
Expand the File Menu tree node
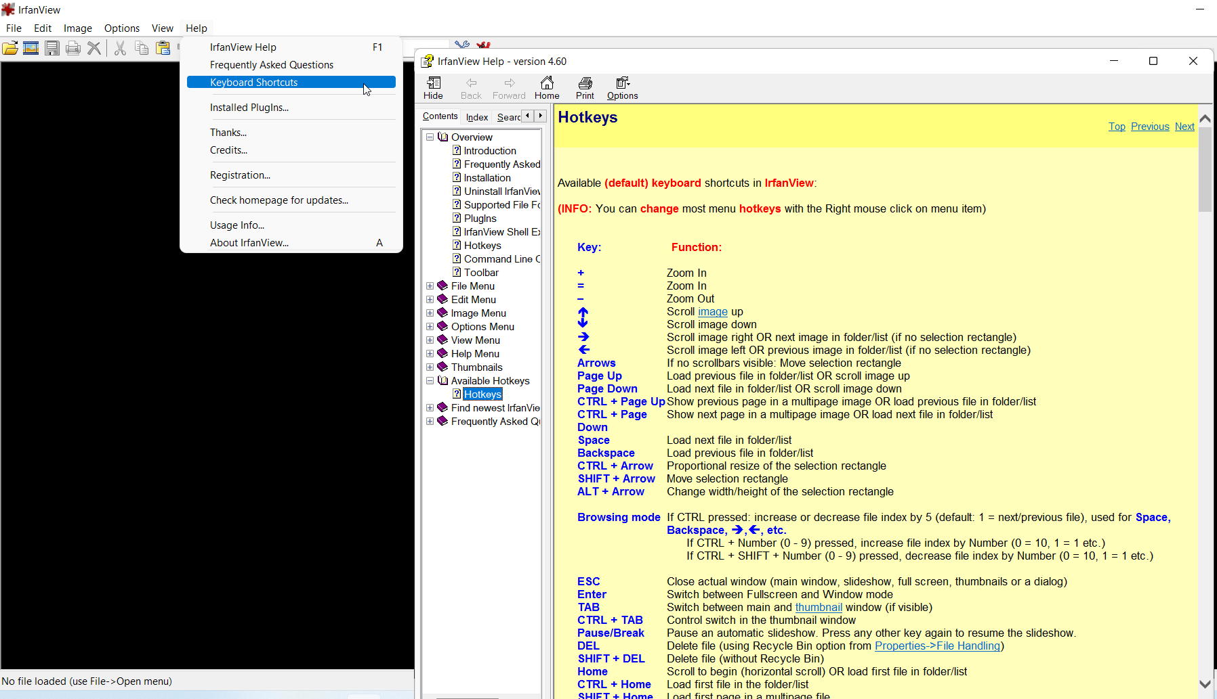pyautogui.click(x=430, y=286)
